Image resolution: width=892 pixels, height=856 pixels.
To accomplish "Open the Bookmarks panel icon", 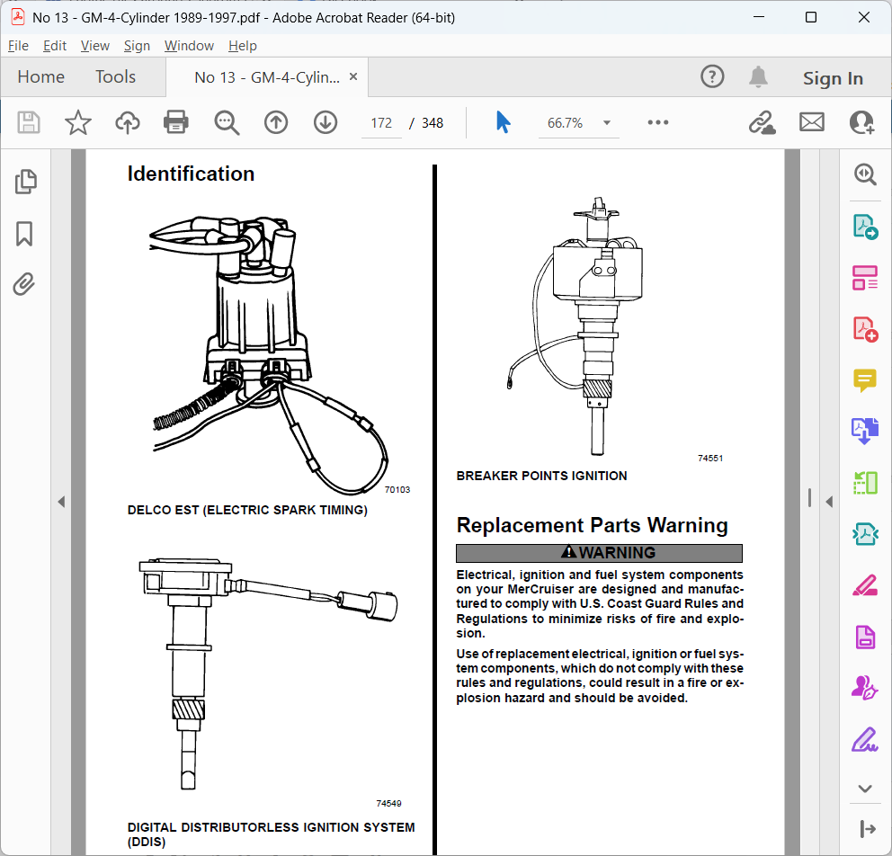I will click(x=24, y=234).
